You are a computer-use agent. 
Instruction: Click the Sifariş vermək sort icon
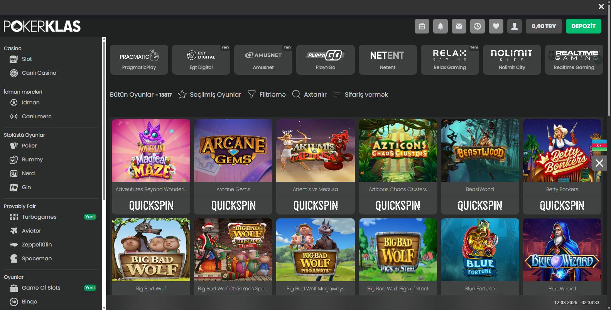[x=337, y=94]
